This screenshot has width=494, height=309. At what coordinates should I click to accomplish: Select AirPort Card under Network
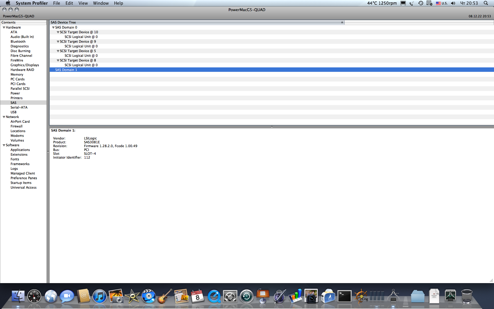(x=20, y=122)
